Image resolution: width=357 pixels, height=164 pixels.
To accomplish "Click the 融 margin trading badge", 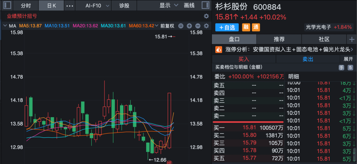I will [246, 27].
